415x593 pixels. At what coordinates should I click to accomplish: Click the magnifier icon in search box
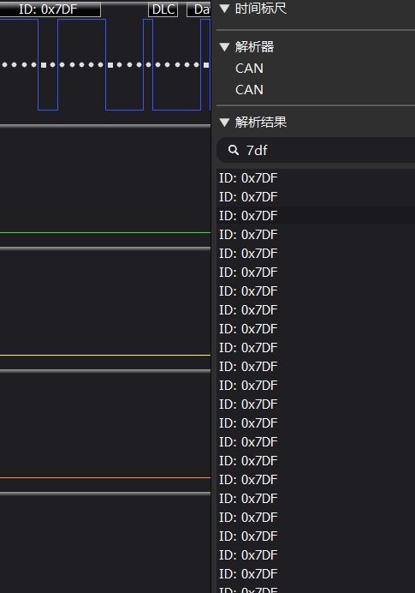point(234,150)
